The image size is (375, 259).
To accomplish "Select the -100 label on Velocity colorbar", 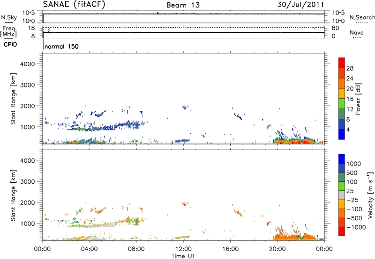I will (354, 209).
